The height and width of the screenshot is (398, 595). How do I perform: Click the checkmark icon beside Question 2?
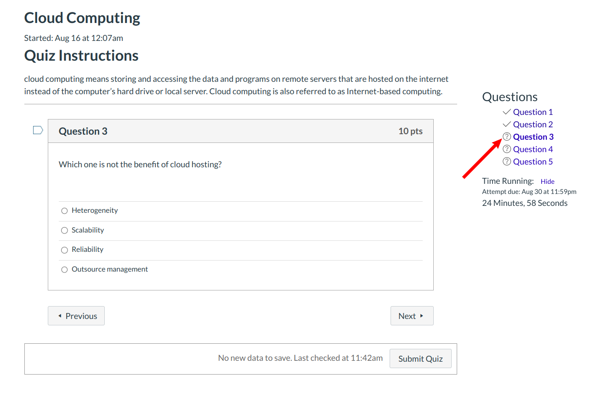point(506,125)
